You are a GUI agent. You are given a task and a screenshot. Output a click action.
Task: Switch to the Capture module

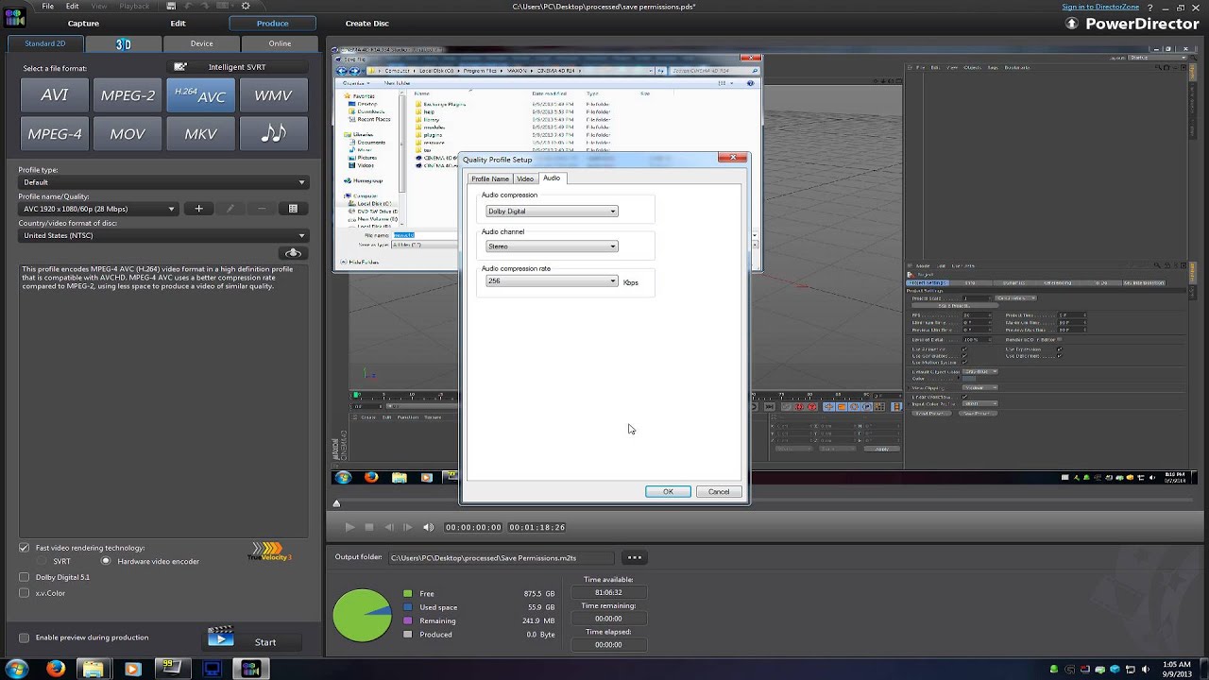point(83,24)
